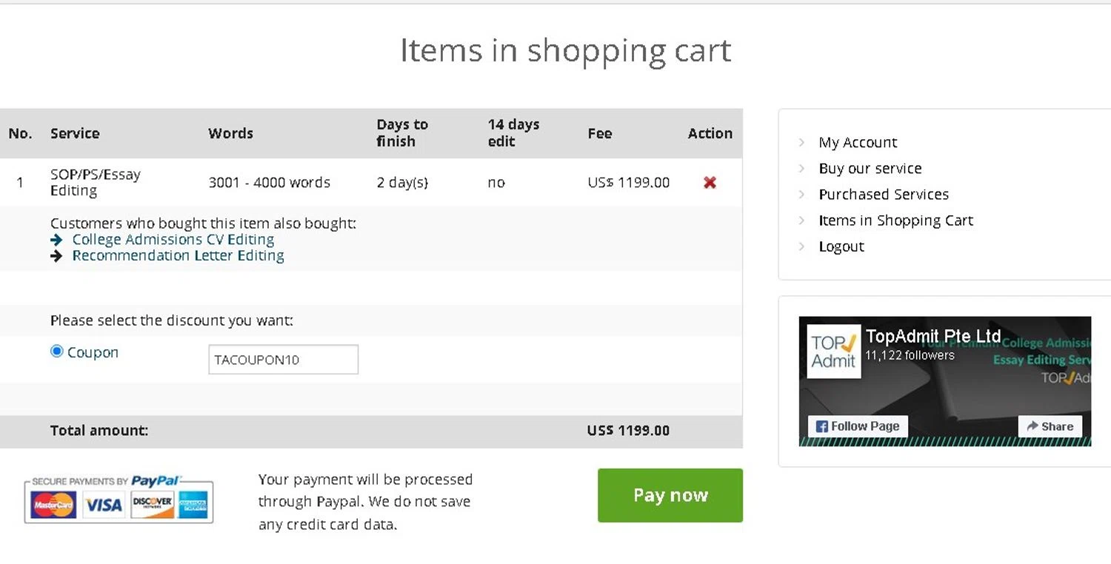The width and height of the screenshot is (1111, 564).
Task: Click arrow icon beside College Admissions CV Editing
Action: 56,240
